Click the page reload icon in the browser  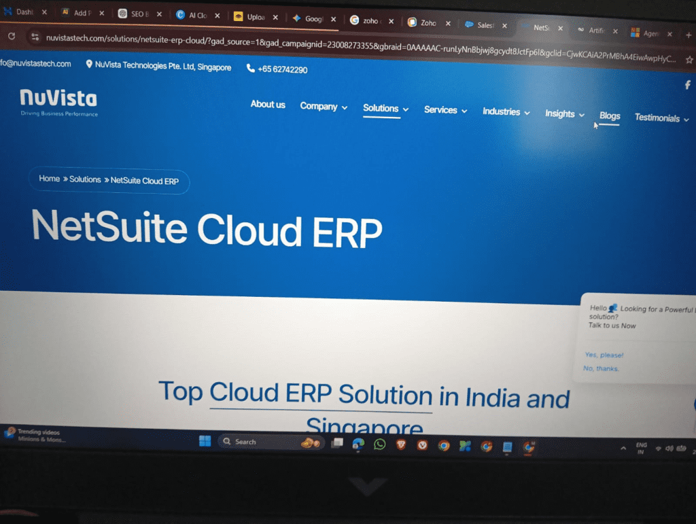pyautogui.click(x=12, y=37)
